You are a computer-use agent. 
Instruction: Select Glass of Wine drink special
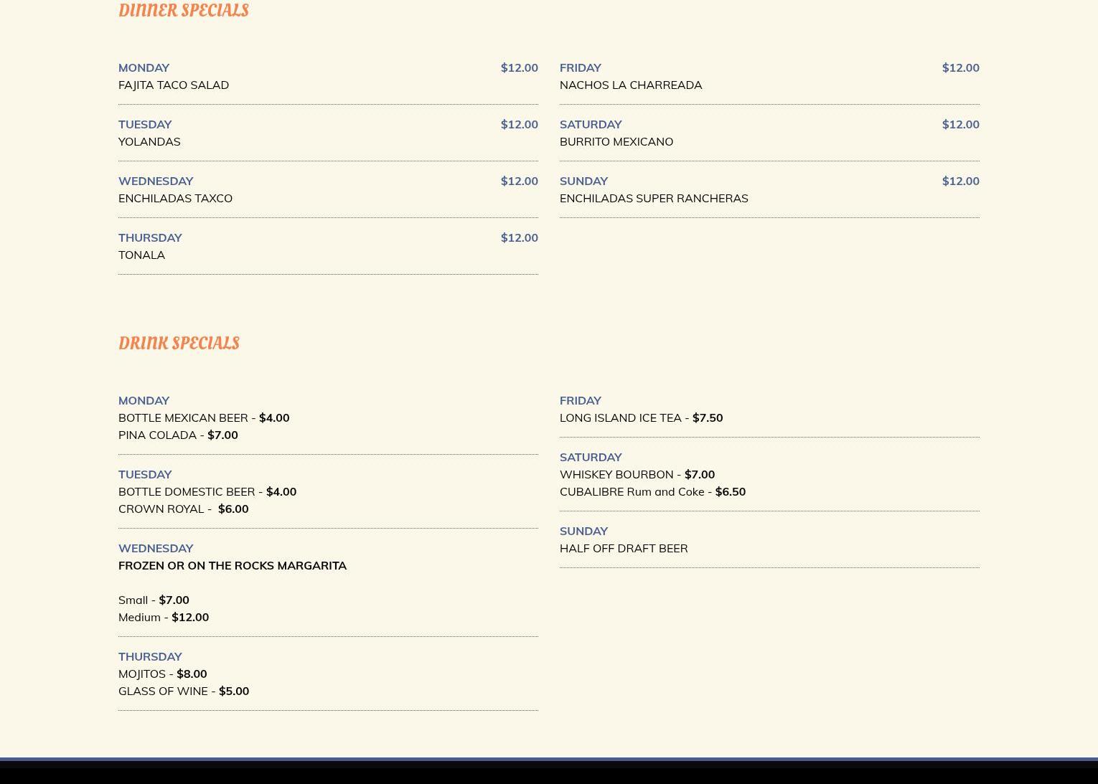click(x=183, y=691)
